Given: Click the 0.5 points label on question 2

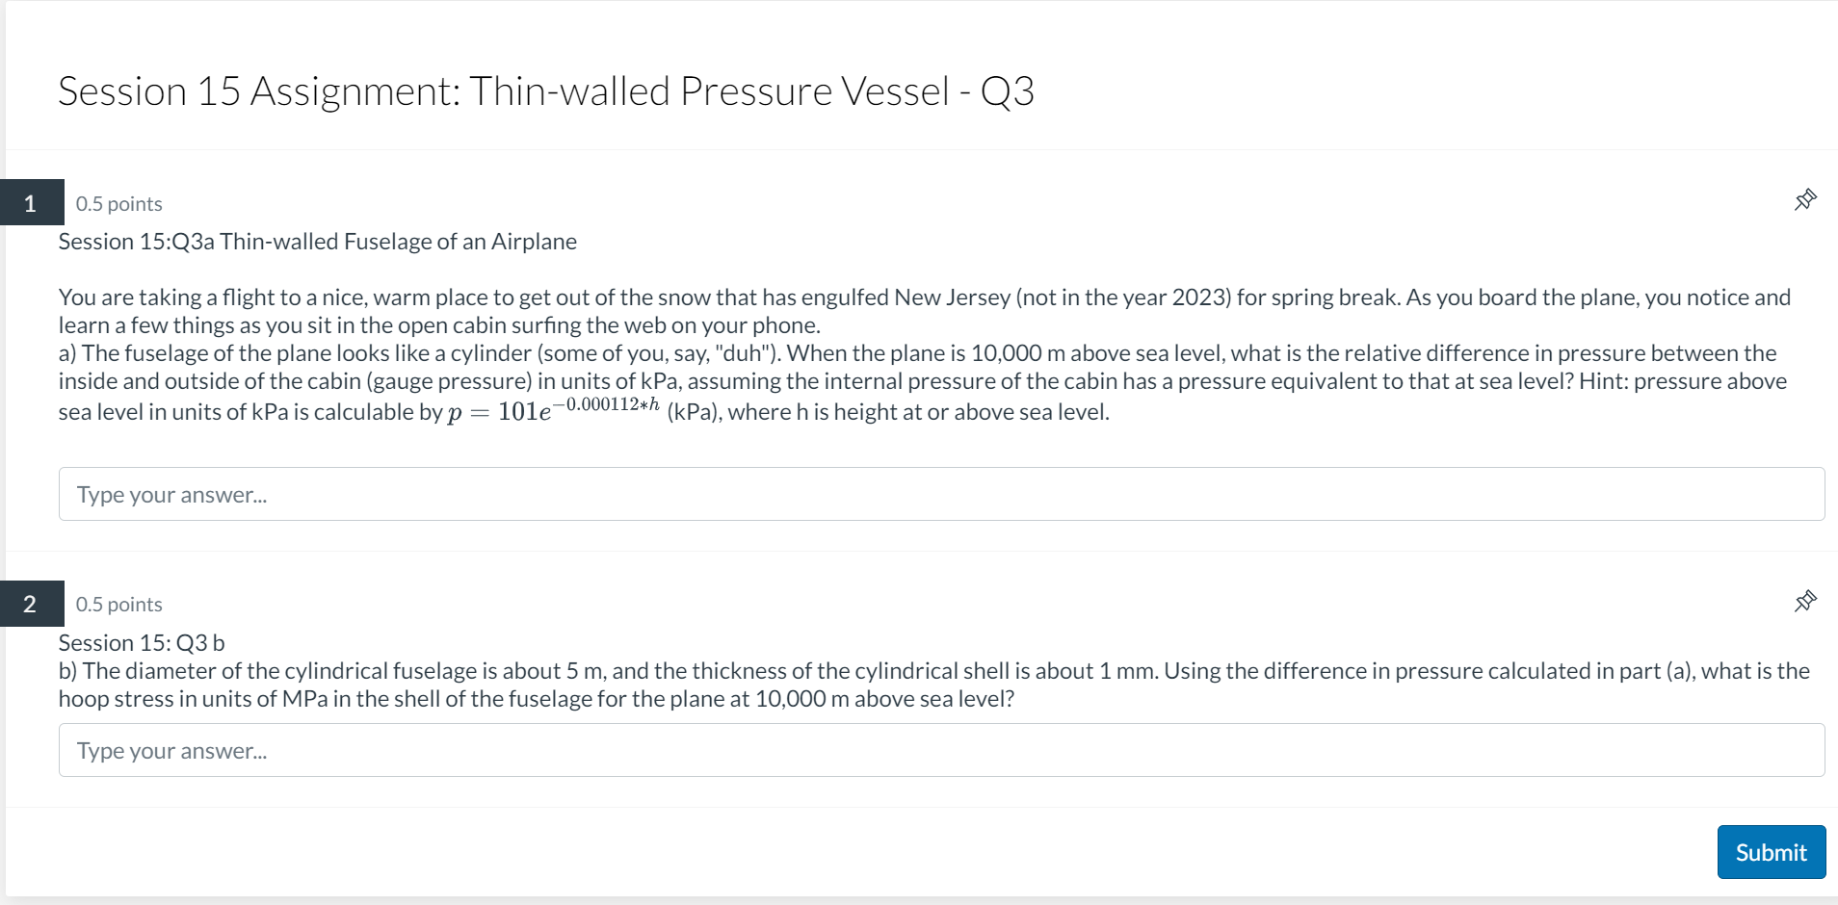Looking at the screenshot, I should [x=118, y=605].
